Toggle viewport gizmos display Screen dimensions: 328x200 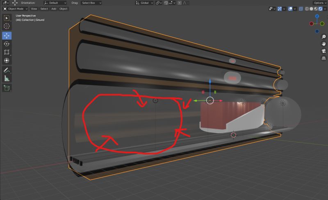click(x=280, y=9)
